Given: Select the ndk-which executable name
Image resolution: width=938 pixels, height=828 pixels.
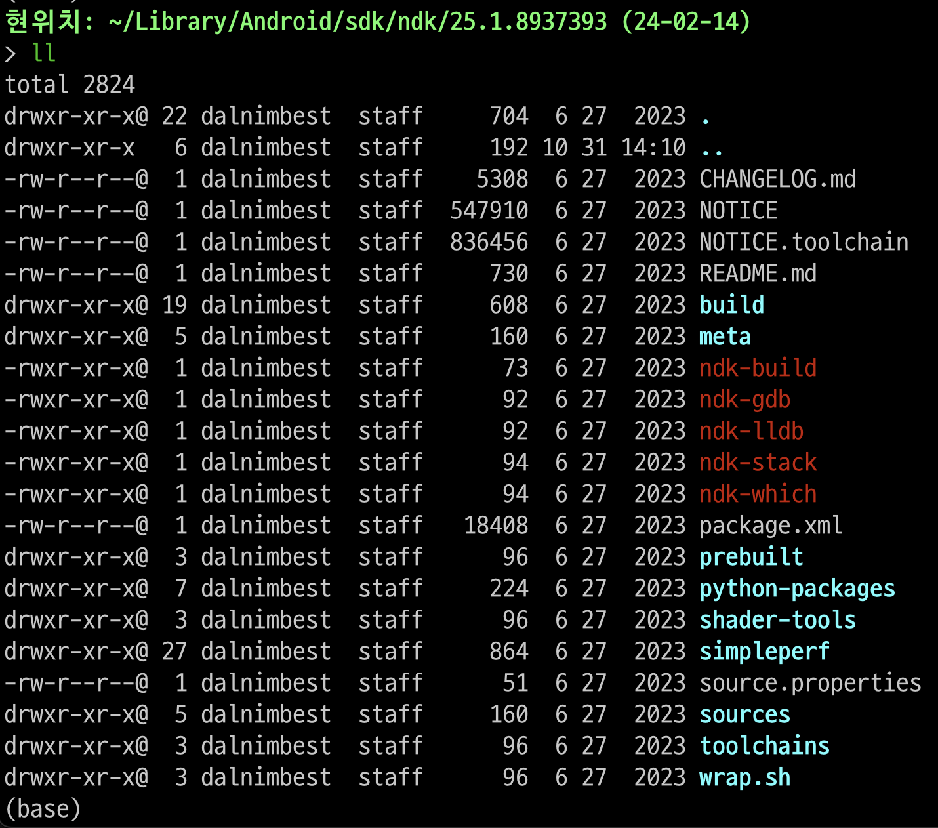Looking at the screenshot, I should 758,494.
